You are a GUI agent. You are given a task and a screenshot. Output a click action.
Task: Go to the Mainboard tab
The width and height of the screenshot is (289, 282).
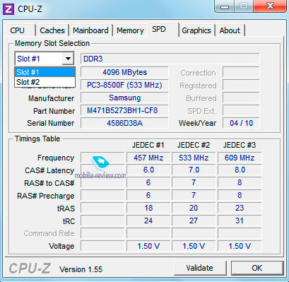pyautogui.click(x=90, y=30)
